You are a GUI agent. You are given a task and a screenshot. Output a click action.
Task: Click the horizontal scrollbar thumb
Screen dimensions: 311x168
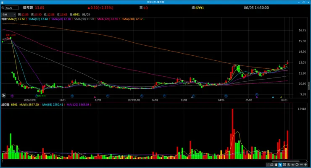(286, 161)
